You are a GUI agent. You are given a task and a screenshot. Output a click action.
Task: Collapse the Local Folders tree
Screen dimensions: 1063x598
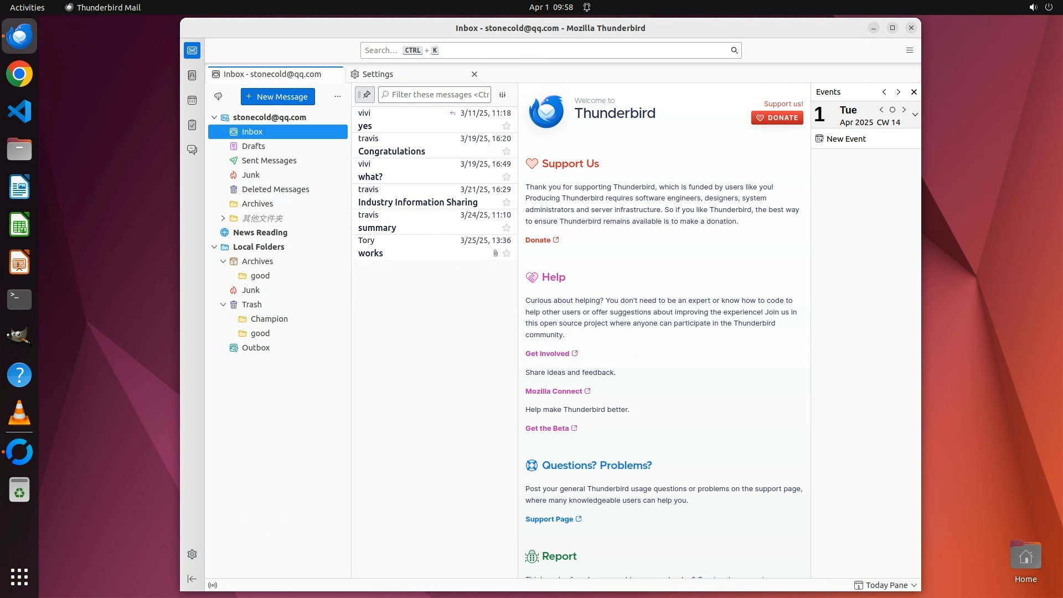coord(214,247)
